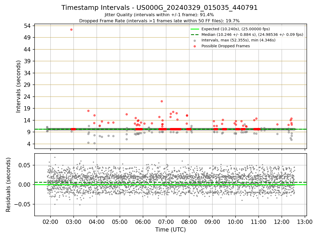
Task: Click the 34 y-axis tick label
Action: (27, 73)
